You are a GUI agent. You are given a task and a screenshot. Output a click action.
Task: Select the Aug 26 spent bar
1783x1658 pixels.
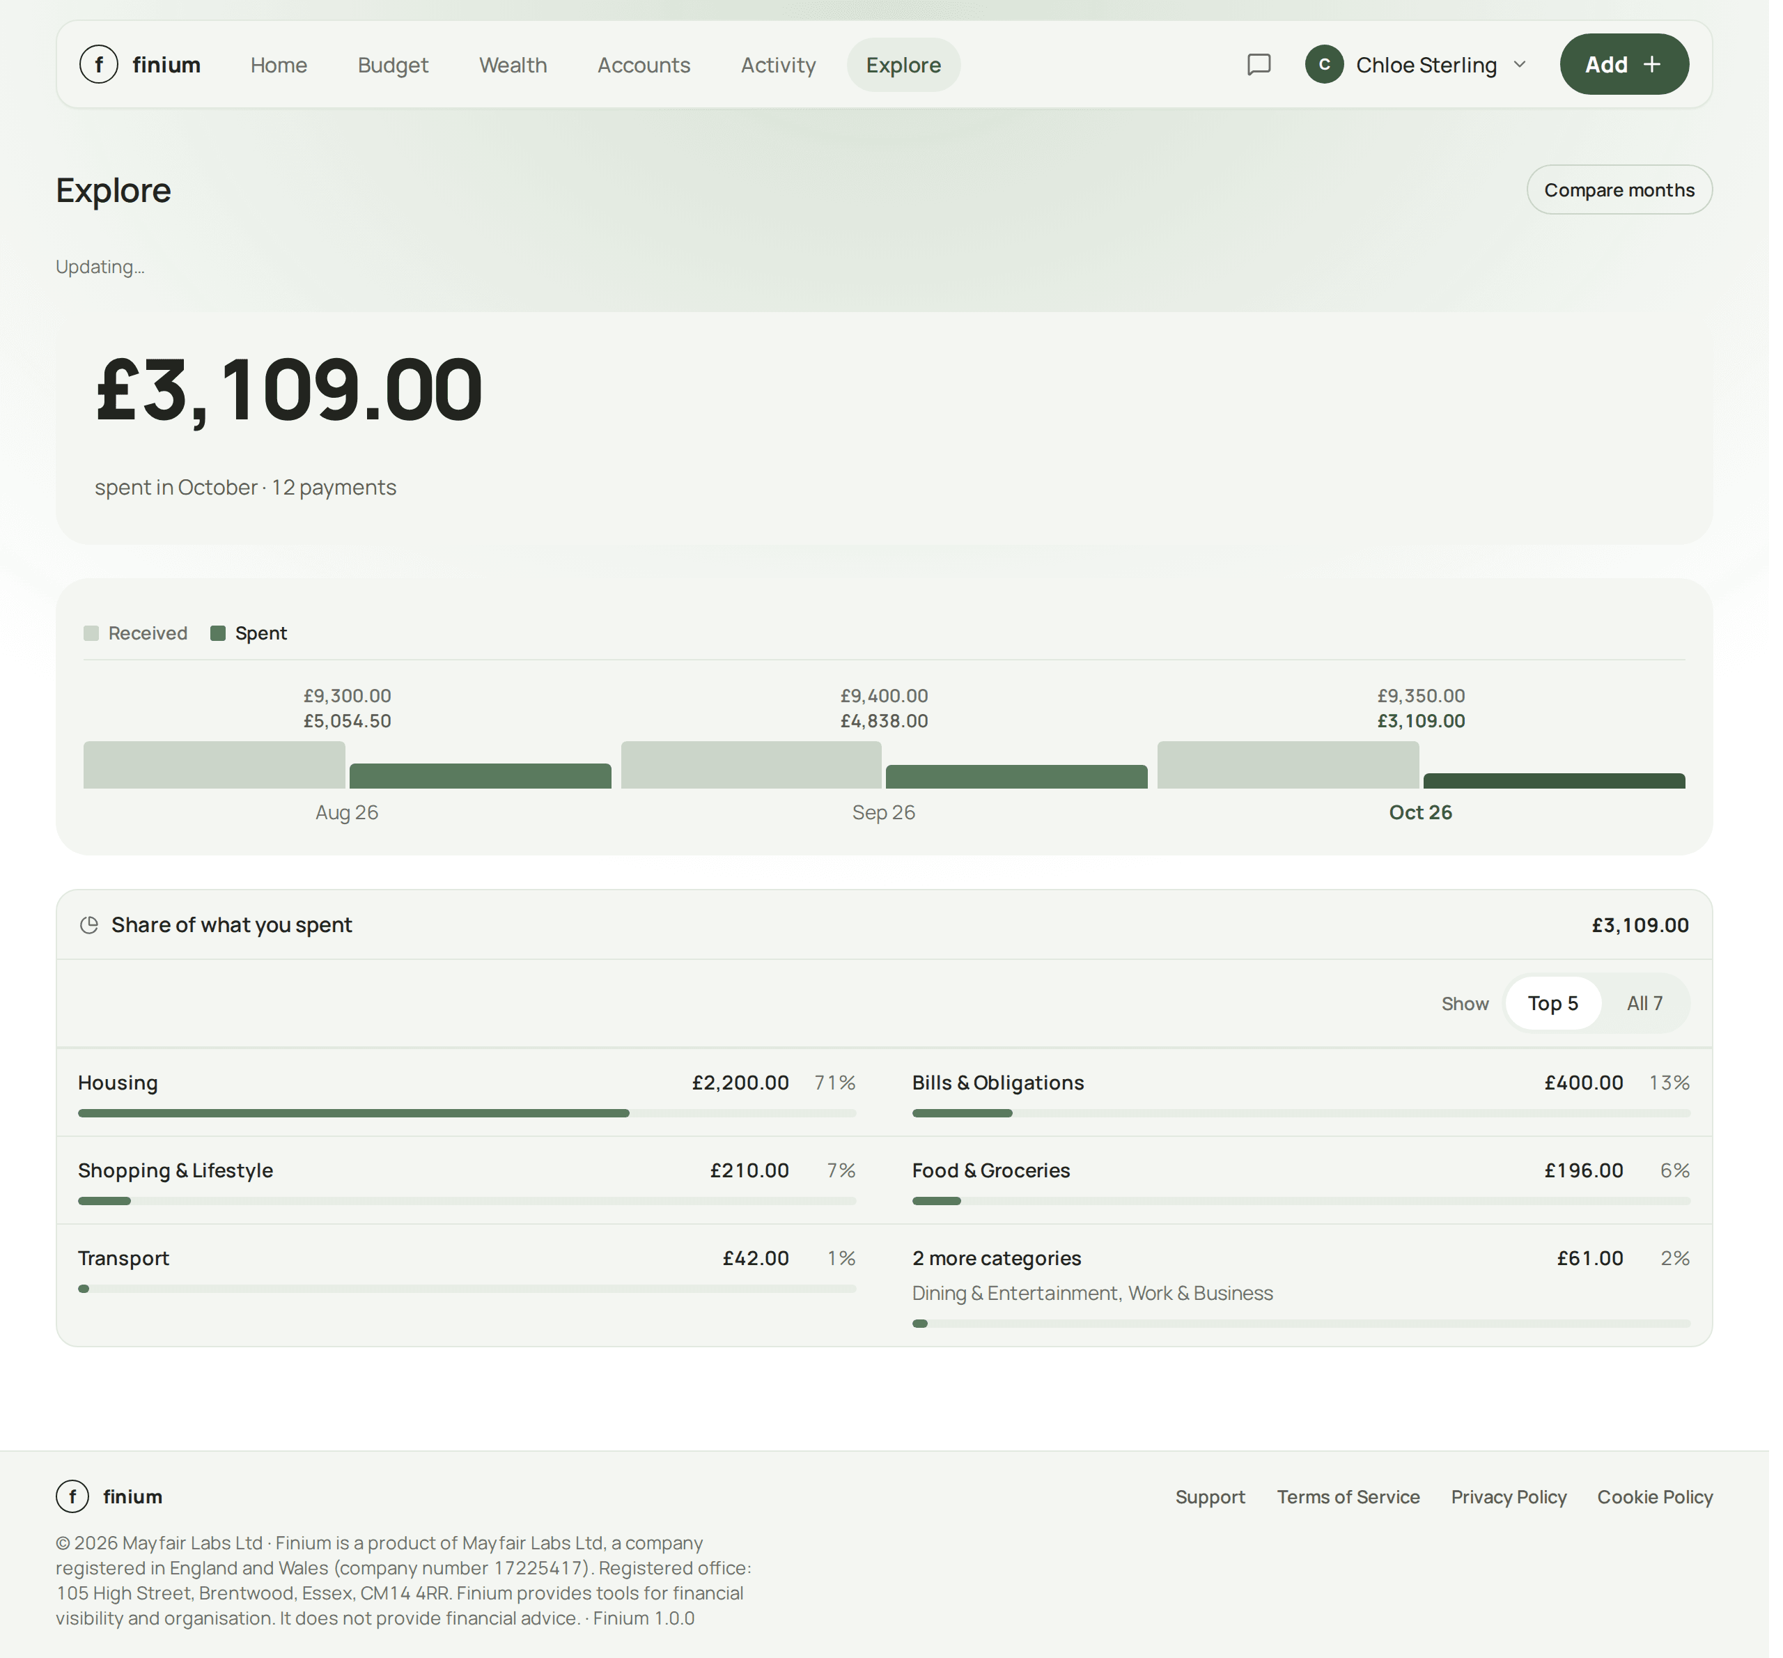pyautogui.click(x=480, y=776)
